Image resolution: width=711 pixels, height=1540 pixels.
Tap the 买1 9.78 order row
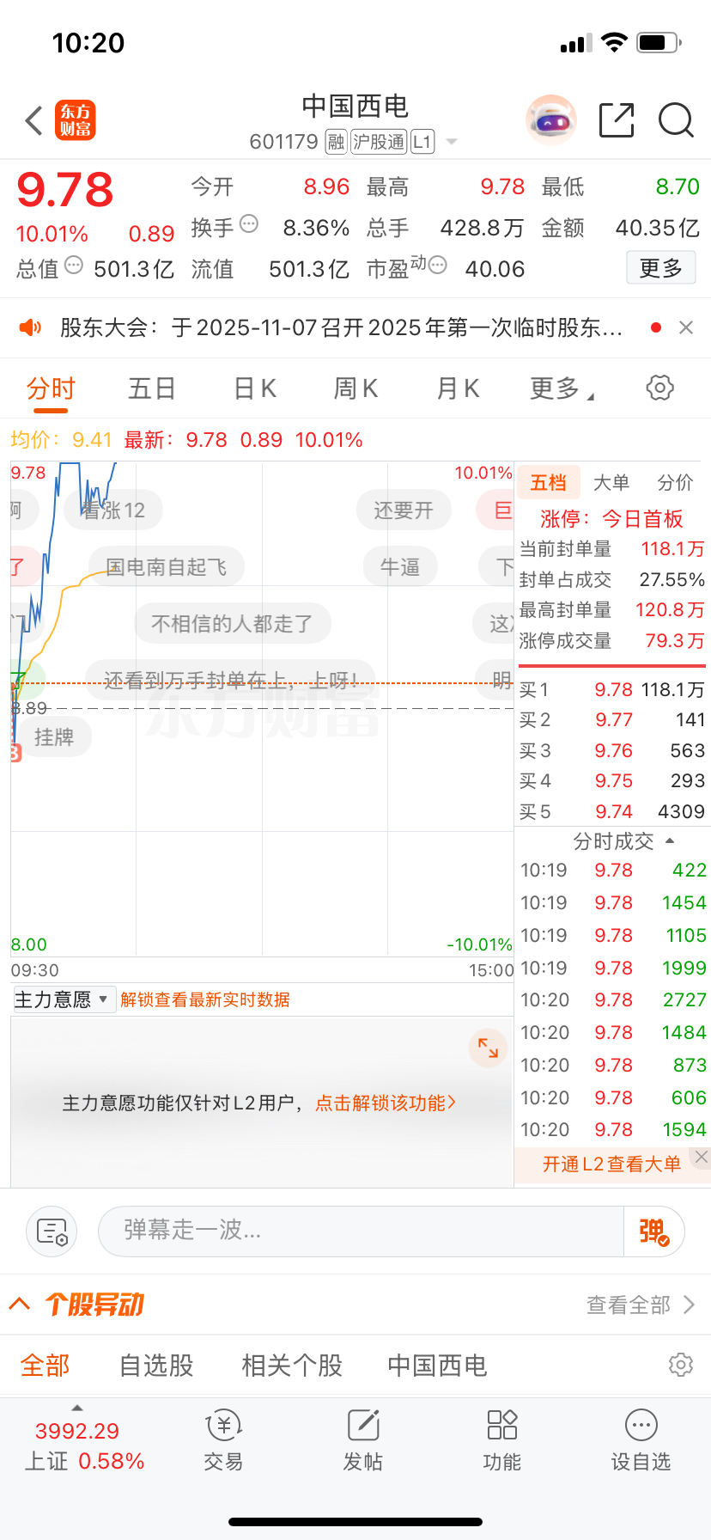[x=612, y=690]
